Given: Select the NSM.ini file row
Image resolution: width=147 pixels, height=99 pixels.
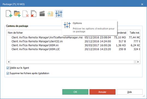Looking at the screenshot, I should tap(73, 45).
